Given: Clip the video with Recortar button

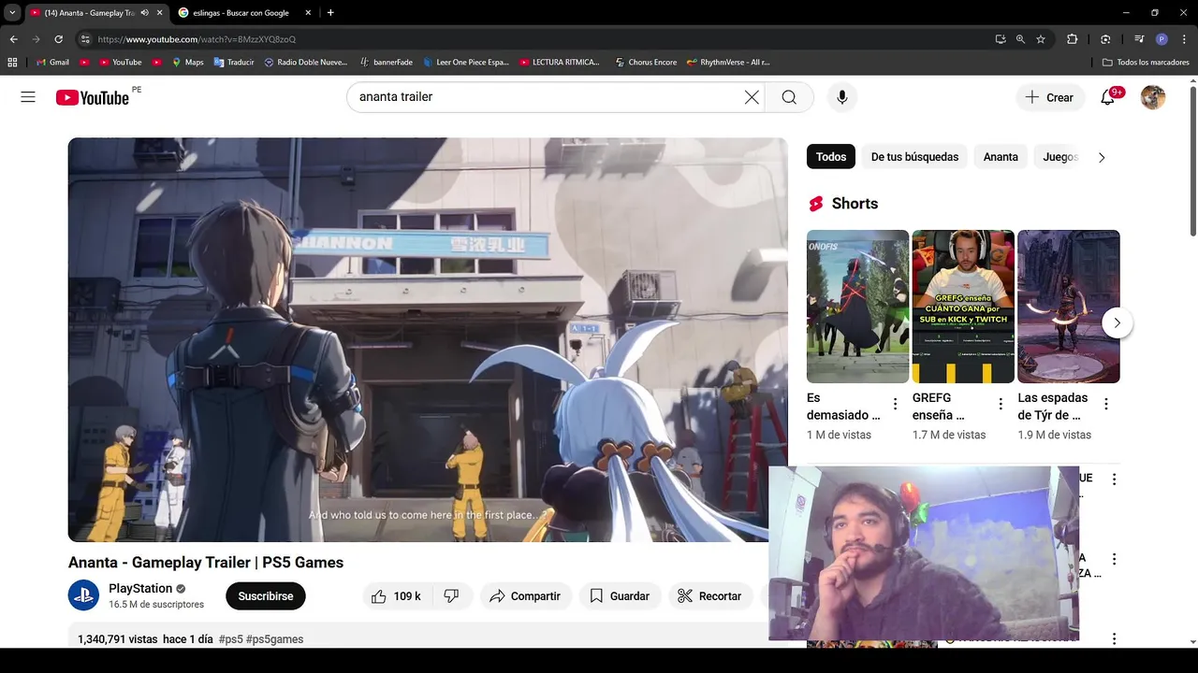Looking at the screenshot, I should point(709,596).
